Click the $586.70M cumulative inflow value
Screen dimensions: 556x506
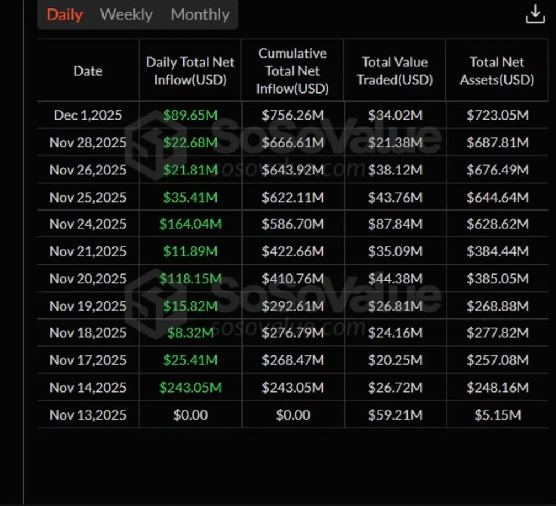click(293, 224)
